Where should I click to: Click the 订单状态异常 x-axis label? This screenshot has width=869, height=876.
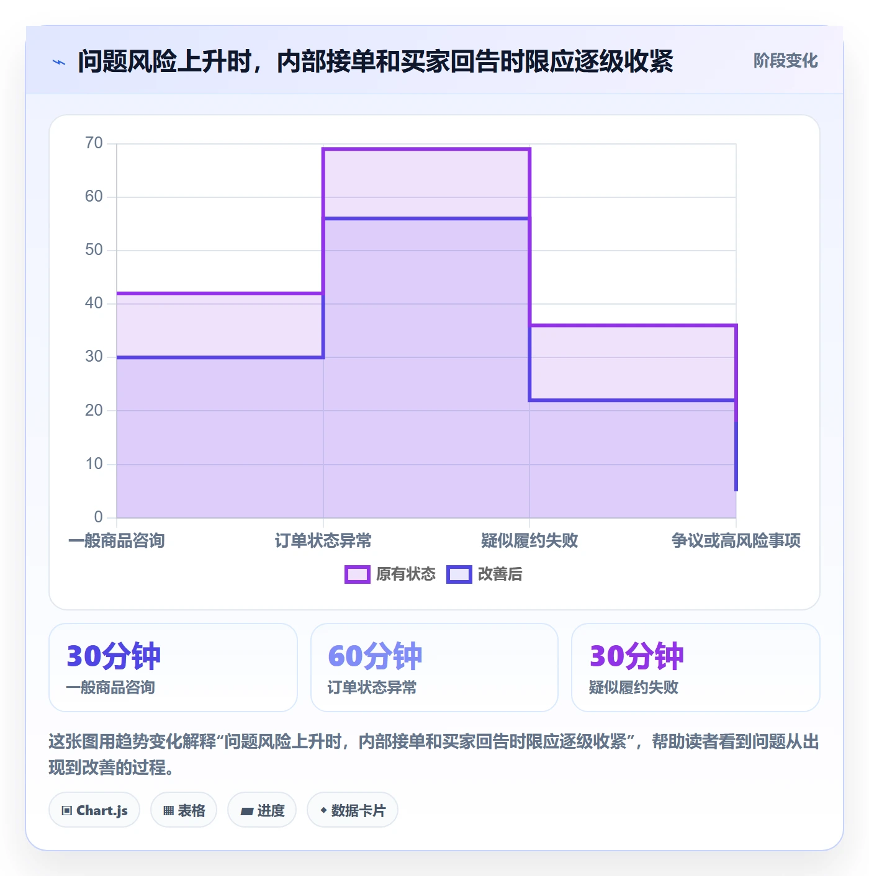coord(323,541)
